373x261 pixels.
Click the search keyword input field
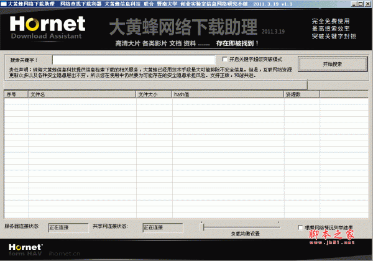point(134,60)
